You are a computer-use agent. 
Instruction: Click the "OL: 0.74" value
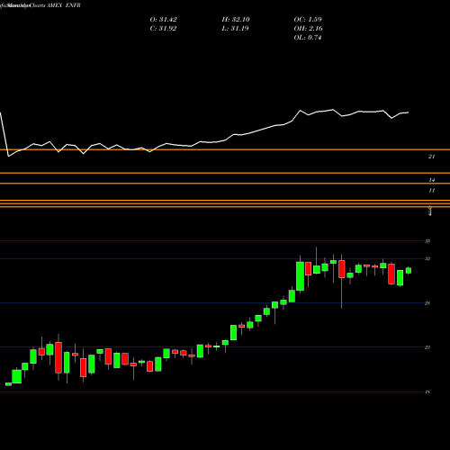click(x=308, y=38)
